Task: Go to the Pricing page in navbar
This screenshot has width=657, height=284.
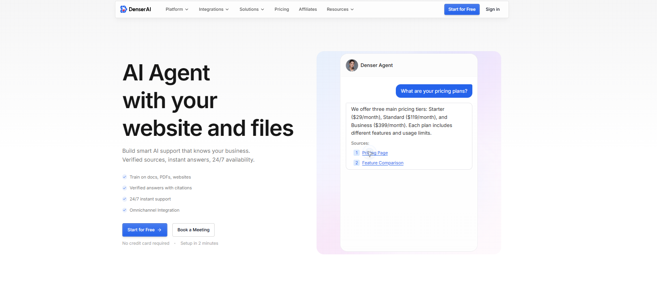Action: (x=282, y=9)
